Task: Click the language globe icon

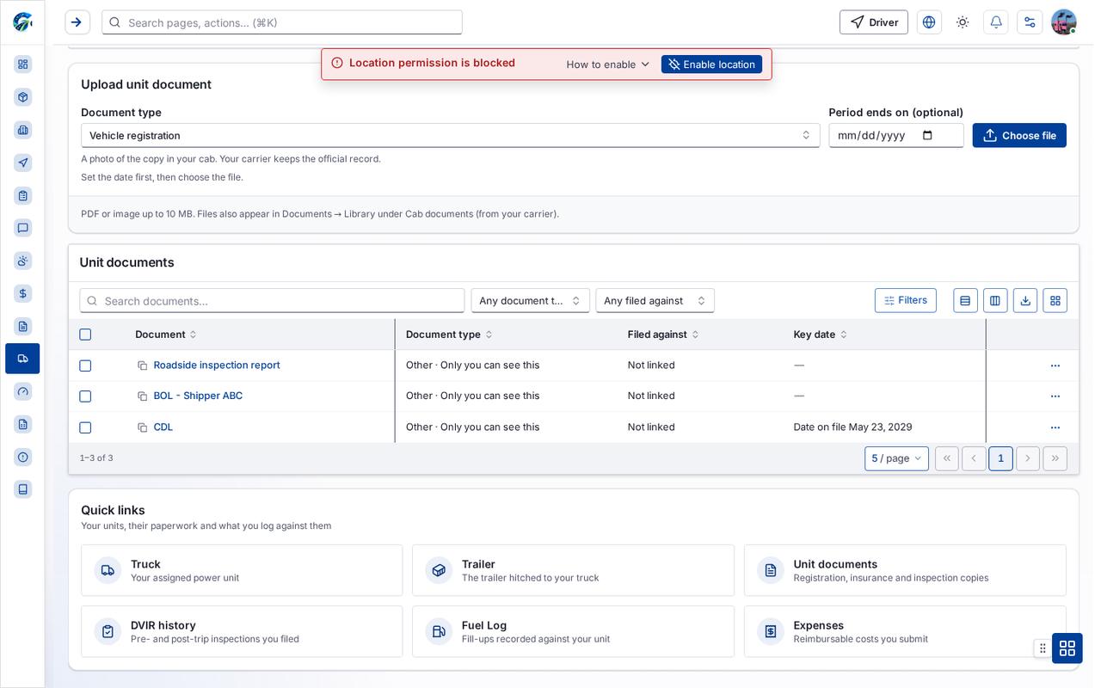Action: pyautogui.click(x=929, y=22)
